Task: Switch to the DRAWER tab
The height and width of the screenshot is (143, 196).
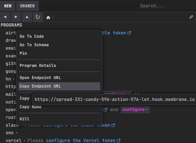Action: [x=27, y=6]
